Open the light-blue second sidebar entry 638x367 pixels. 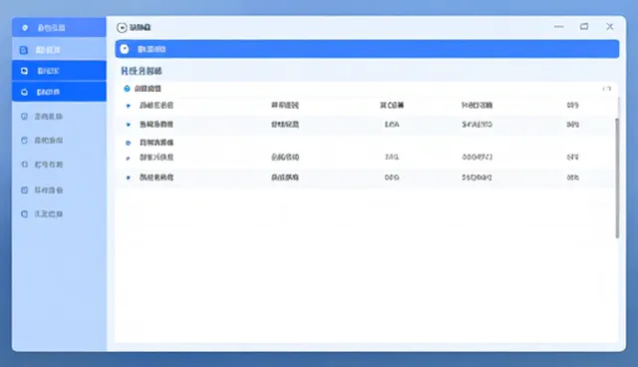[x=59, y=49]
